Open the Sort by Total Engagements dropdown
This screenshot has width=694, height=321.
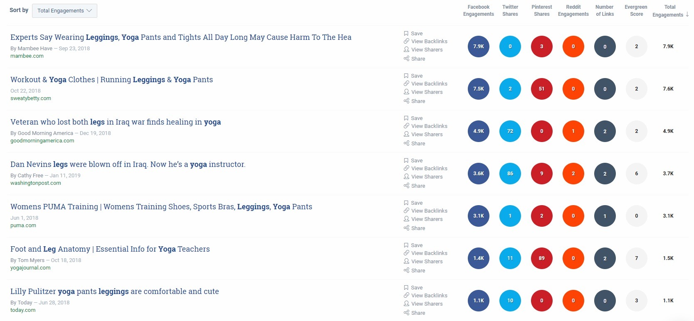point(64,11)
